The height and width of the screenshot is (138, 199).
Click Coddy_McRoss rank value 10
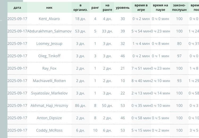click(x=95, y=130)
